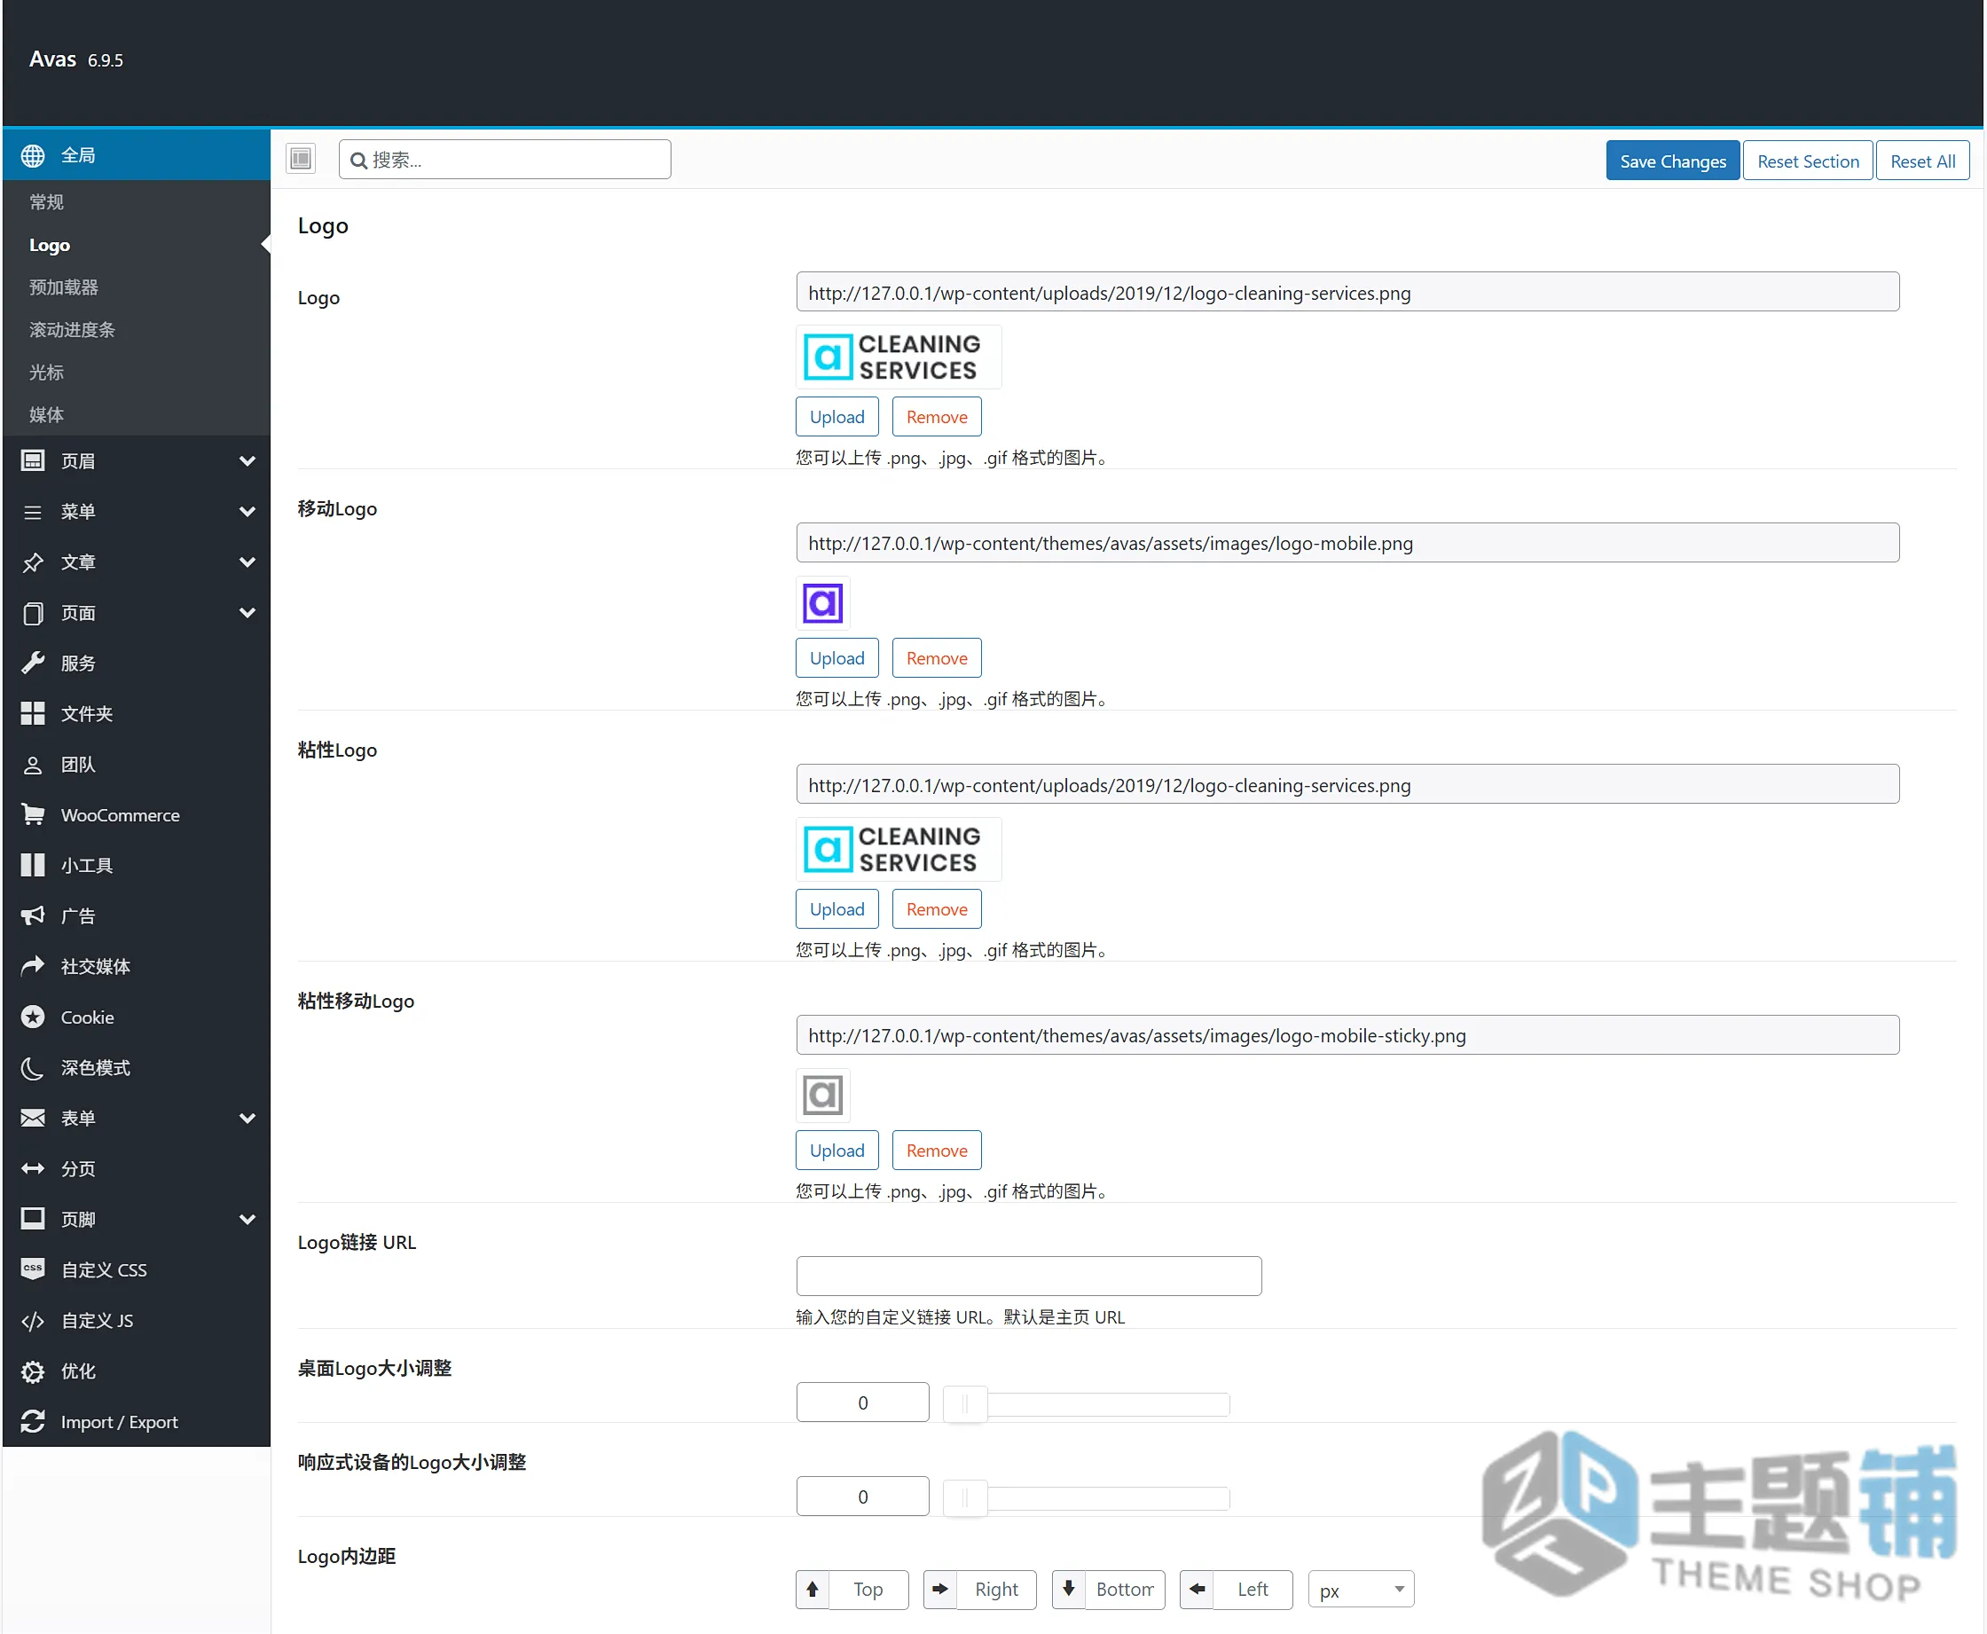This screenshot has height=1634, width=1987.
Task: Click the 表单 envelope icon
Action: (33, 1117)
